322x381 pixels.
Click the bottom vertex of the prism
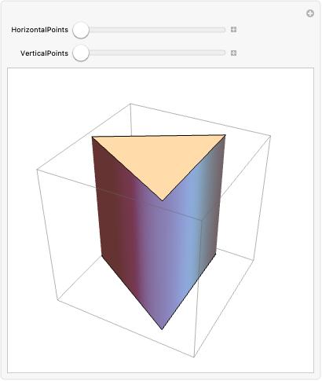[x=162, y=329]
